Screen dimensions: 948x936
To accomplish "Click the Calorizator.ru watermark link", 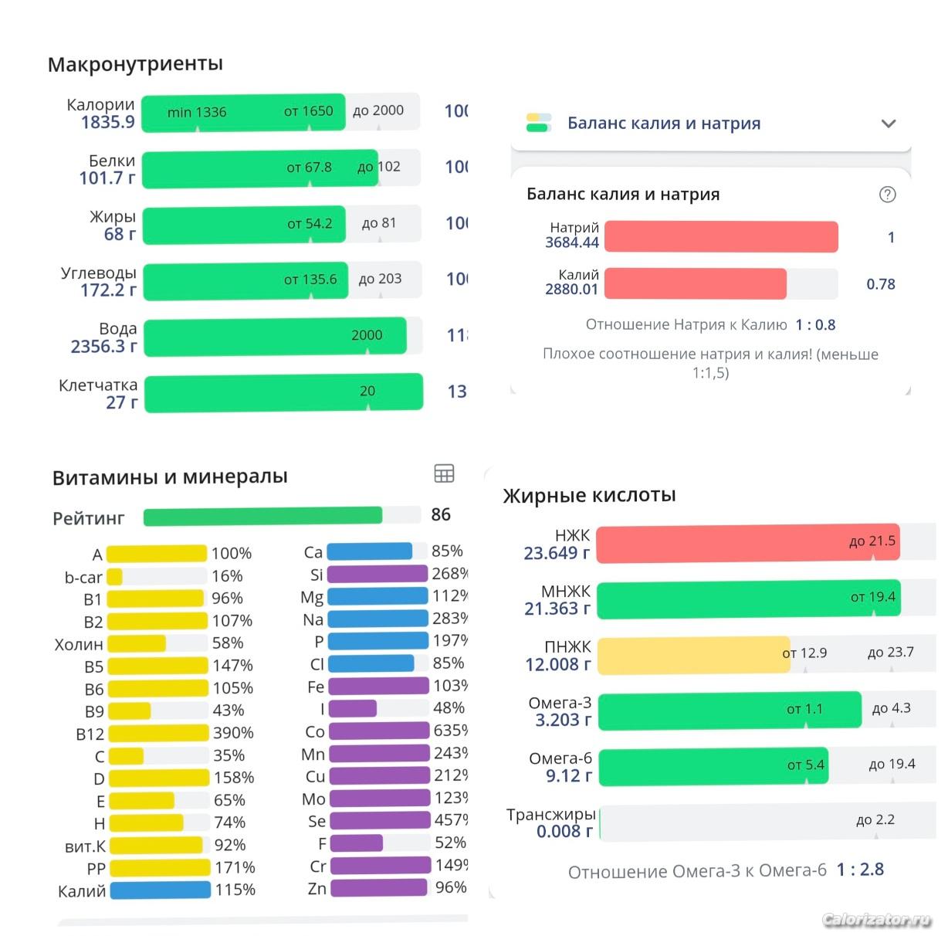I will tap(876, 919).
